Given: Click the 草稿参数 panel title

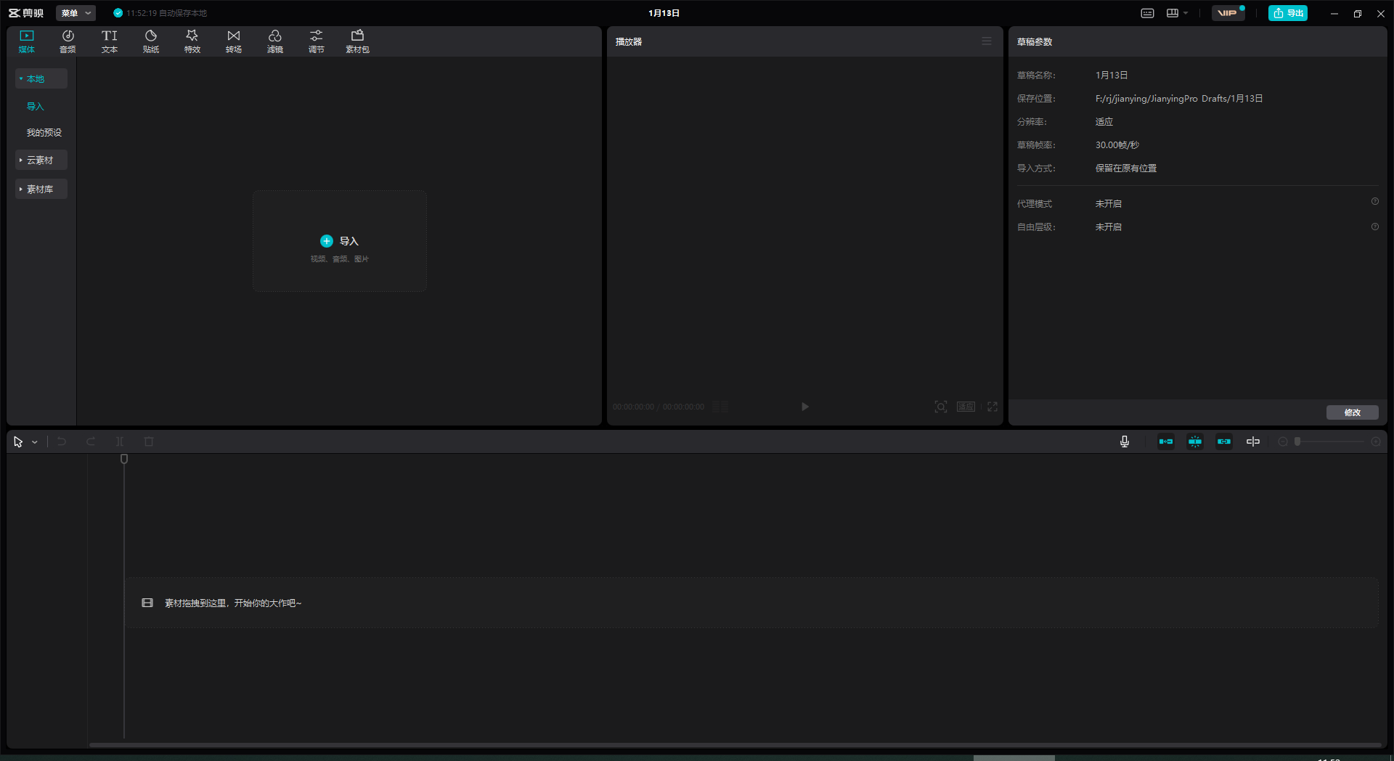Looking at the screenshot, I should point(1035,41).
